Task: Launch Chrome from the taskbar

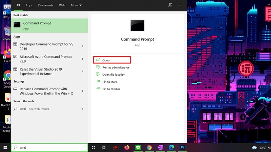Action: (149, 148)
